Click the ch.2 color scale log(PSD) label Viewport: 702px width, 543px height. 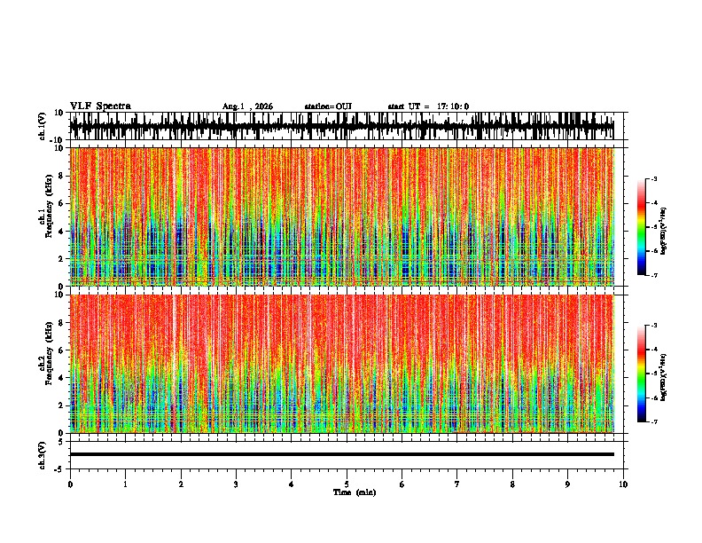(x=664, y=377)
